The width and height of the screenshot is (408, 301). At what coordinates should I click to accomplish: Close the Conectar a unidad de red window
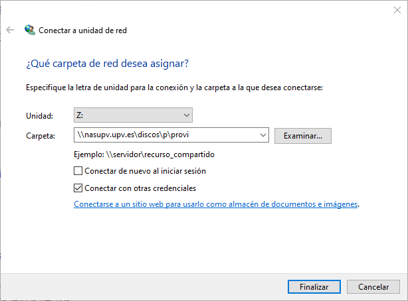coord(397,11)
